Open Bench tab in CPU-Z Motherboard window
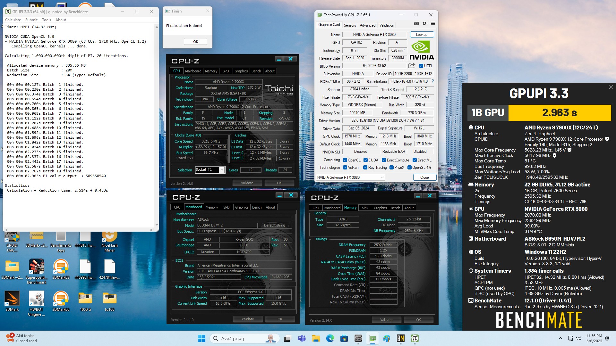 click(x=257, y=207)
